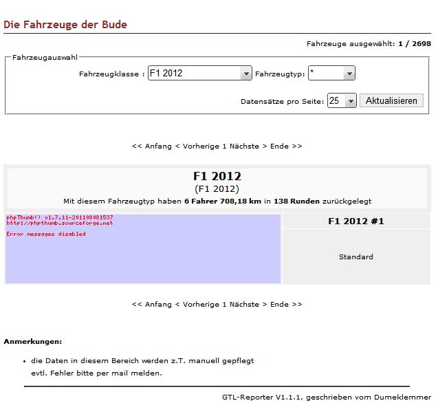Select the 'F1 2012 #1' vehicle heading
438x403 pixels.
click(355, 221)
